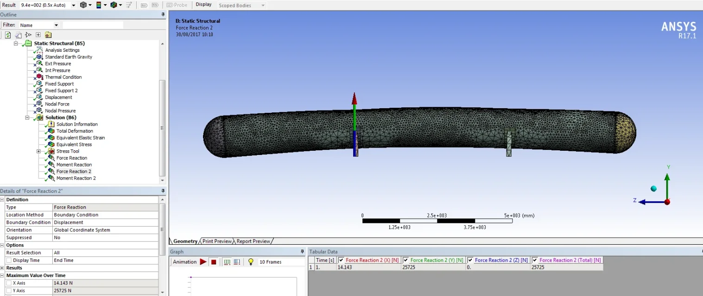
Task: Click the Z axis of the triad
Action: [652, 202]
